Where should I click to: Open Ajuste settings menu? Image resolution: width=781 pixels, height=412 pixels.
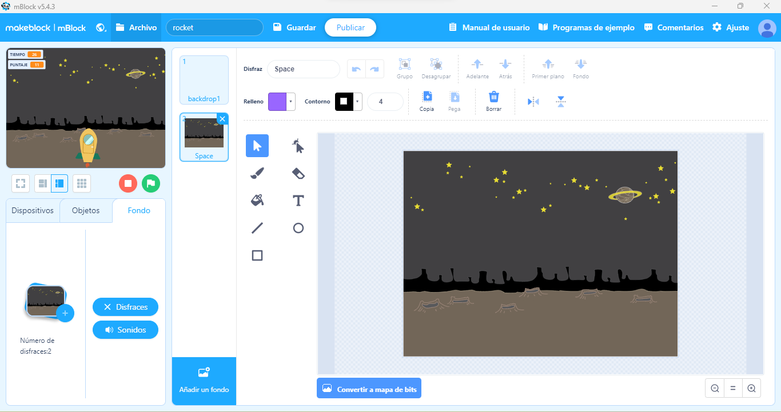tap(731, 27)
